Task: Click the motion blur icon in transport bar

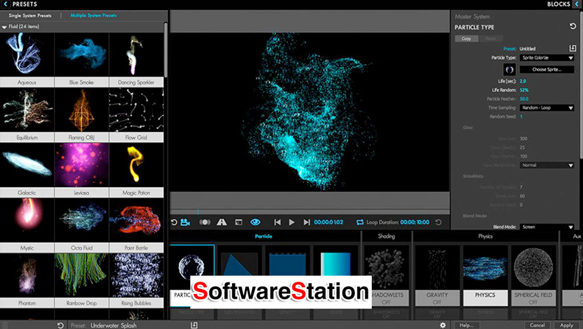Action: [204, 222]
